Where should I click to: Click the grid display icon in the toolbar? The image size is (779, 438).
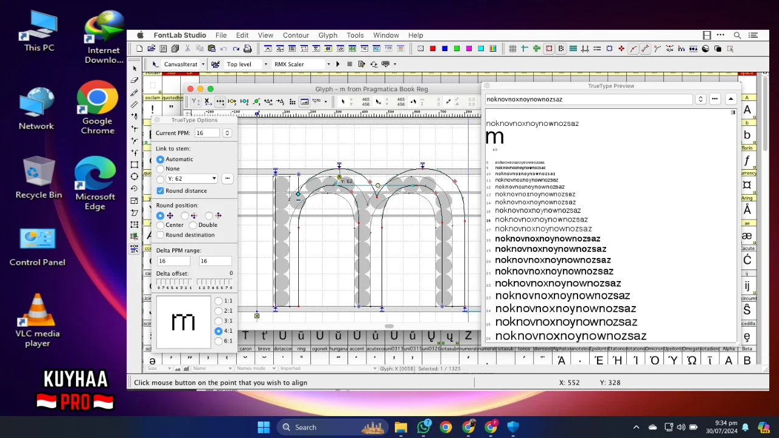[512, 49]
